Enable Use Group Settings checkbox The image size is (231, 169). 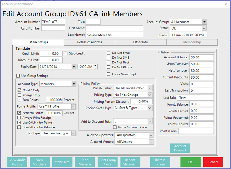pyautogui.click(x=18, y=76)
